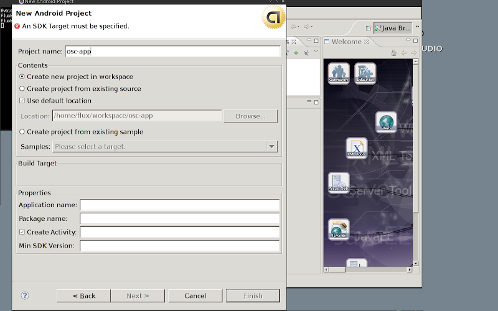Switch to the Welcome tab
The image size is (498, 311).
pos(345,42)
